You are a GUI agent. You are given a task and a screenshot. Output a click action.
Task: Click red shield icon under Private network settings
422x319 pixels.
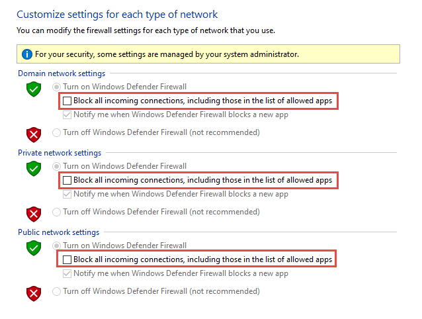tap(33, 214)
